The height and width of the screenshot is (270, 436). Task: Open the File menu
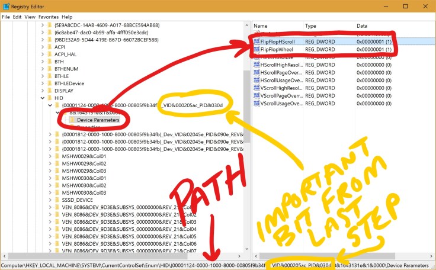pos(6,17)
